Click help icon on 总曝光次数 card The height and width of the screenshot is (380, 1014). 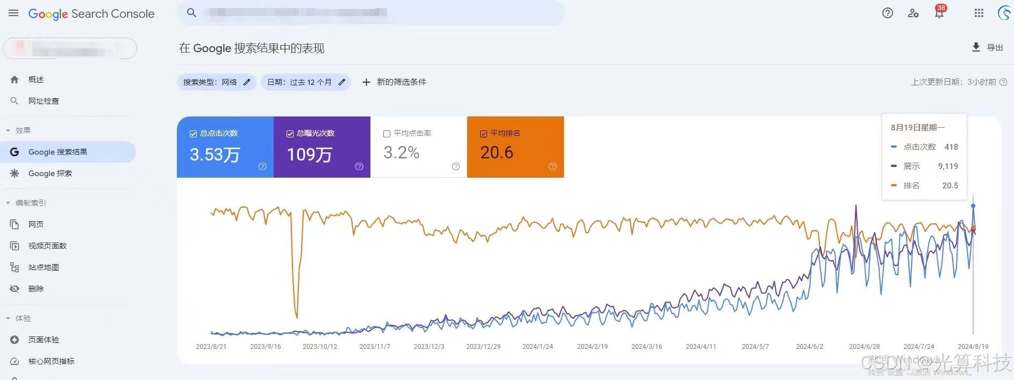359,166
